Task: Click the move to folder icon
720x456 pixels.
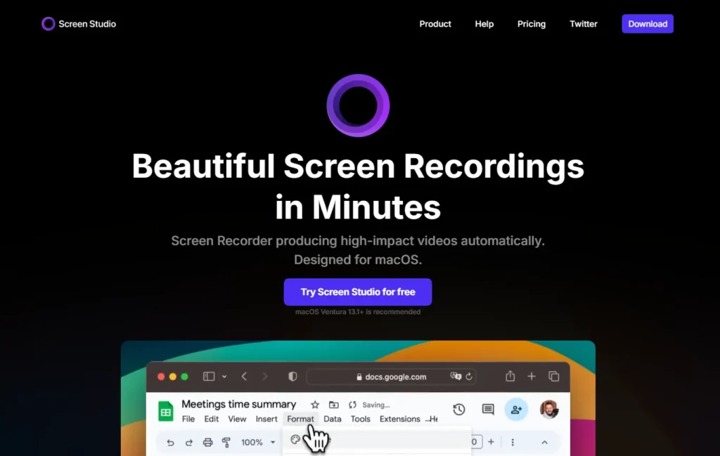Action: (x=334, y=405)
